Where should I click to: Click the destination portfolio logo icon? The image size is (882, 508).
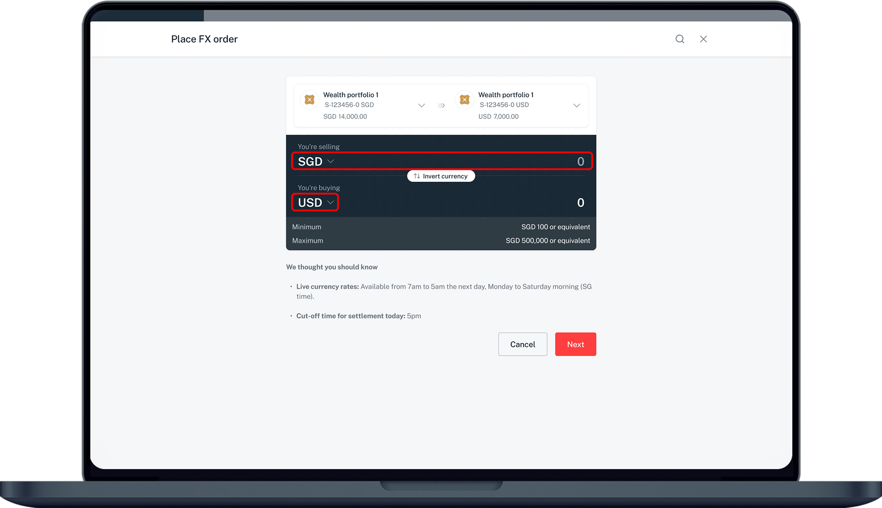464,100
